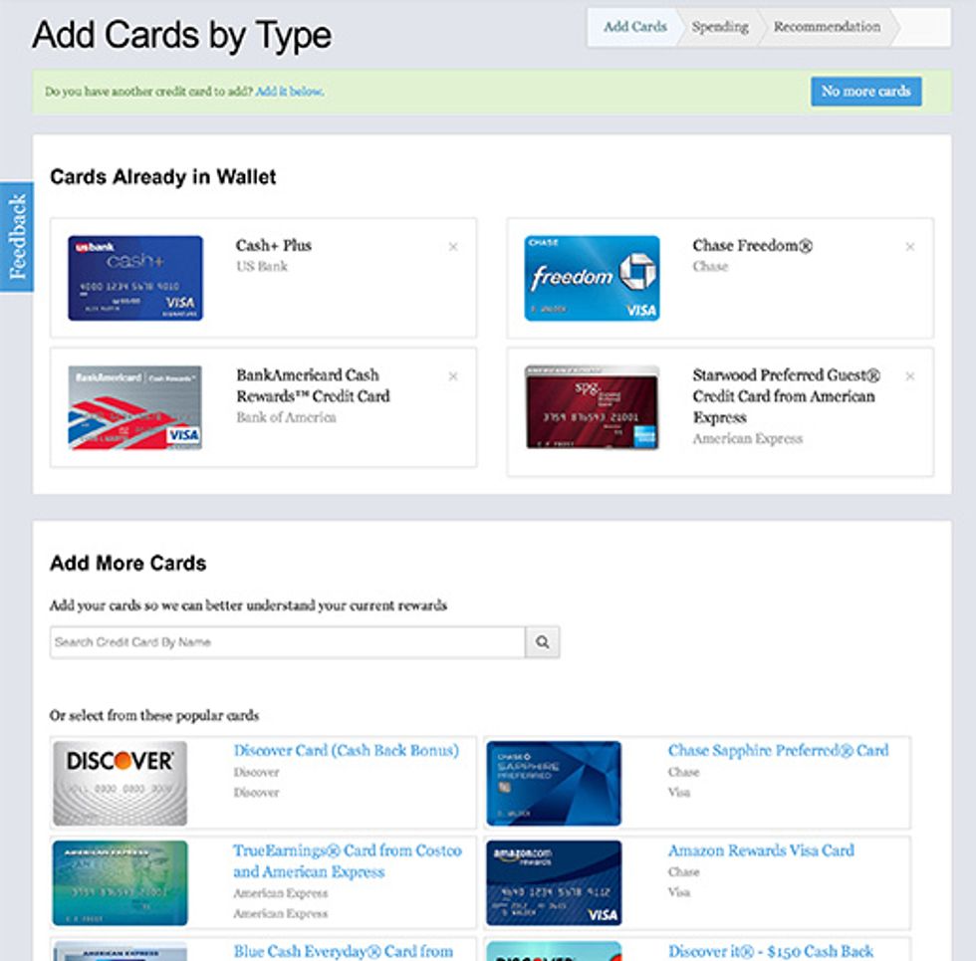Go to the Spending step tab
The height and width of the screenshot is (961, 976).
click(720, 27)
